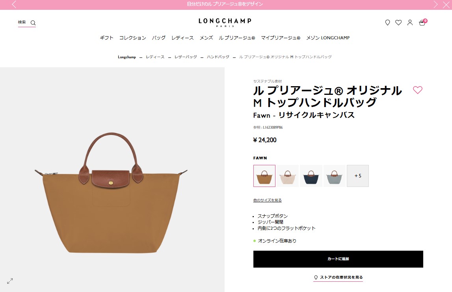Select the navy bag color swatch
The image size is (452, 292).
pyautogui.click(x=311, y=176)
